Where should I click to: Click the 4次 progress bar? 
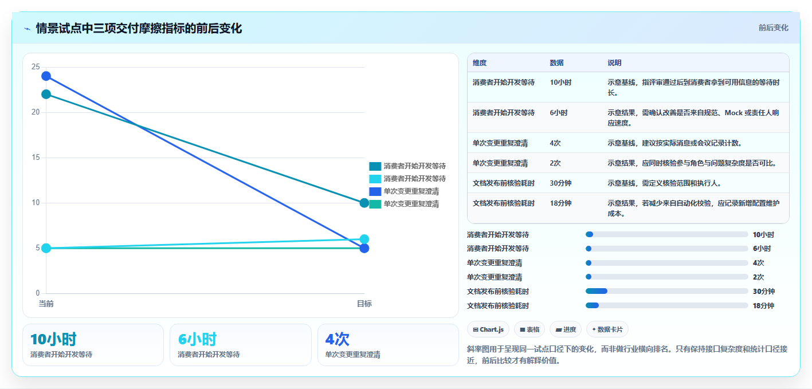click(667, 263)
